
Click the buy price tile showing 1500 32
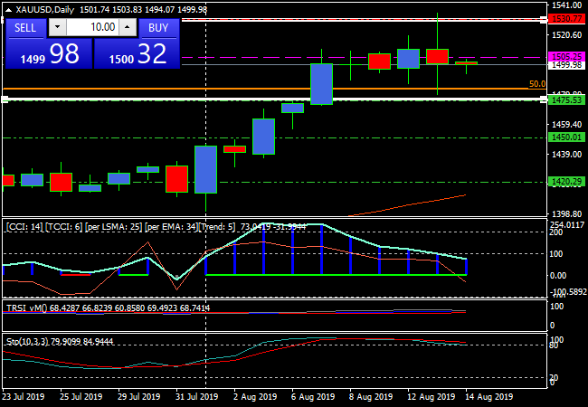(137, 54)
